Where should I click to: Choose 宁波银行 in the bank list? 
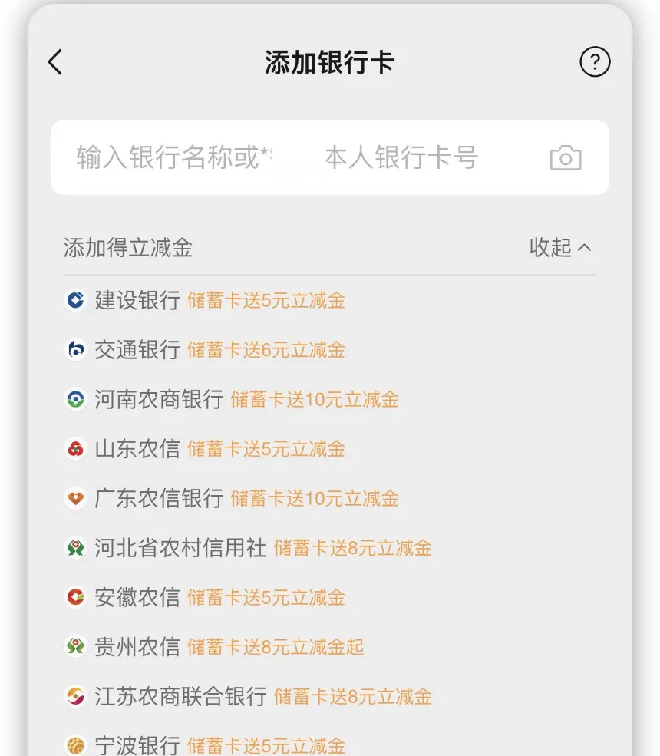(x=137, y=744)
